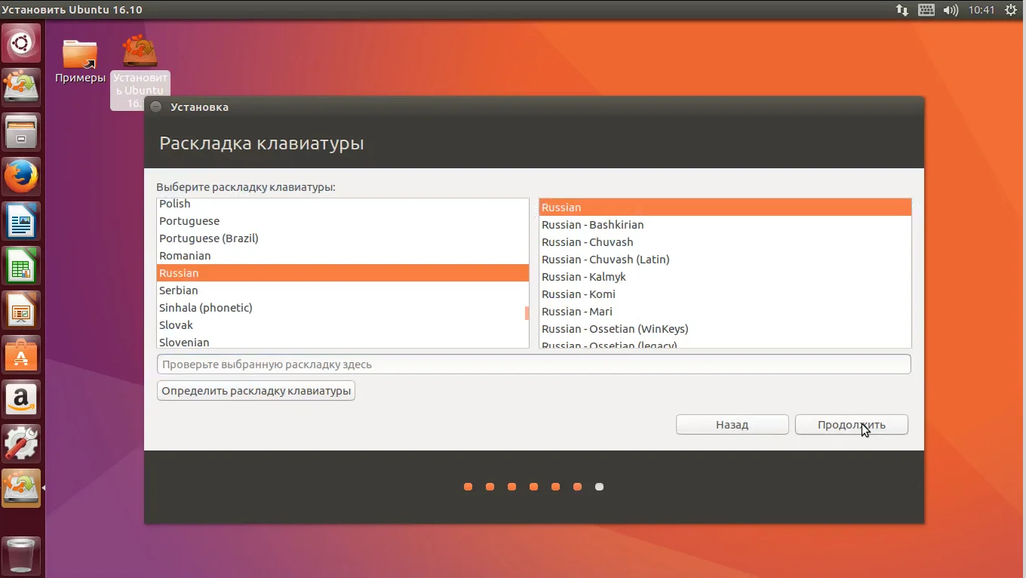1026x578 pixels.
Task: Open the network indicator in top panel
Action: pos(902,10)
